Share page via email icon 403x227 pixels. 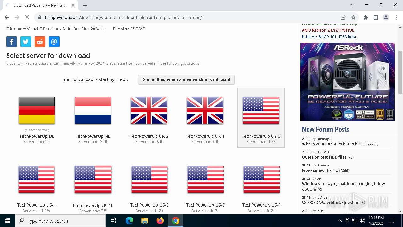[54, 42]
